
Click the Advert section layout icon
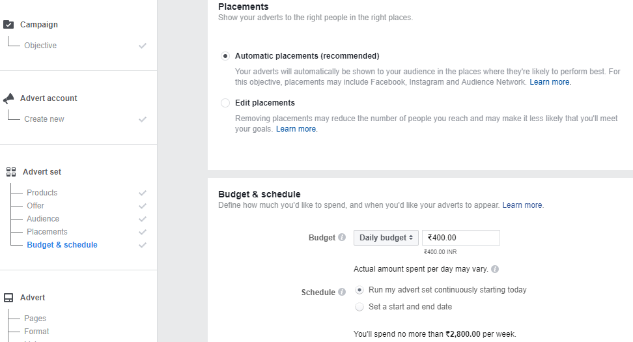(8, 298)
